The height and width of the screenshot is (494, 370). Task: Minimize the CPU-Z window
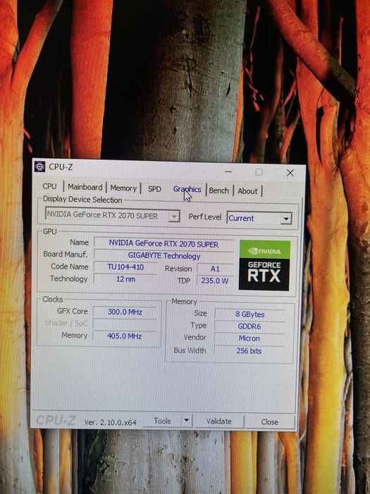(x=229, y=171)
